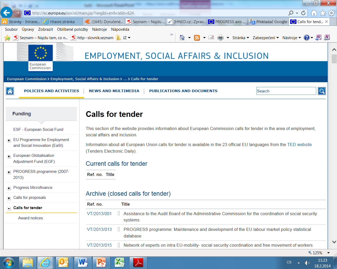Open ESF - European Social Fund link
337x269 pixels.
click(x=38, y=130)
